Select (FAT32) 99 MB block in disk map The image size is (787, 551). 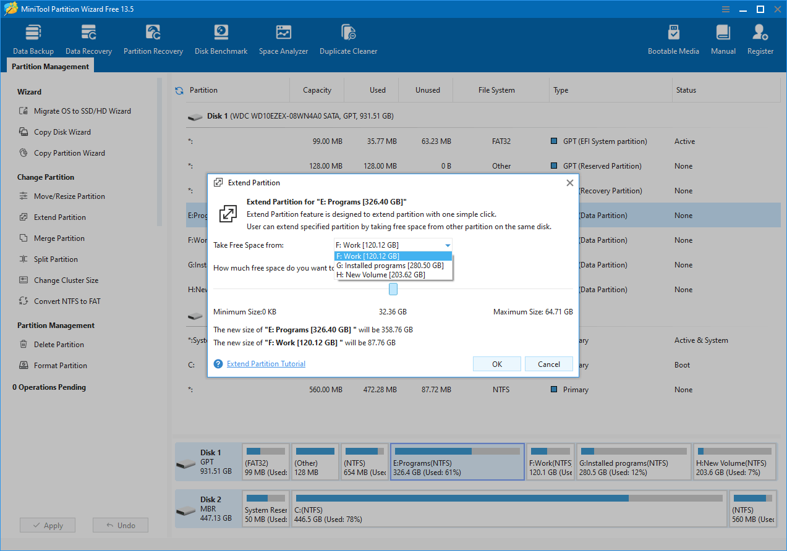tap(266, 461)
